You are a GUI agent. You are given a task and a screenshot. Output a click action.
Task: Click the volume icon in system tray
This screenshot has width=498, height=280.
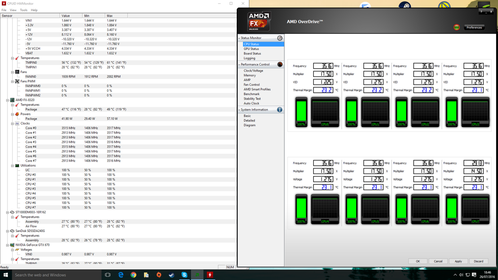(x=461, y=275)
